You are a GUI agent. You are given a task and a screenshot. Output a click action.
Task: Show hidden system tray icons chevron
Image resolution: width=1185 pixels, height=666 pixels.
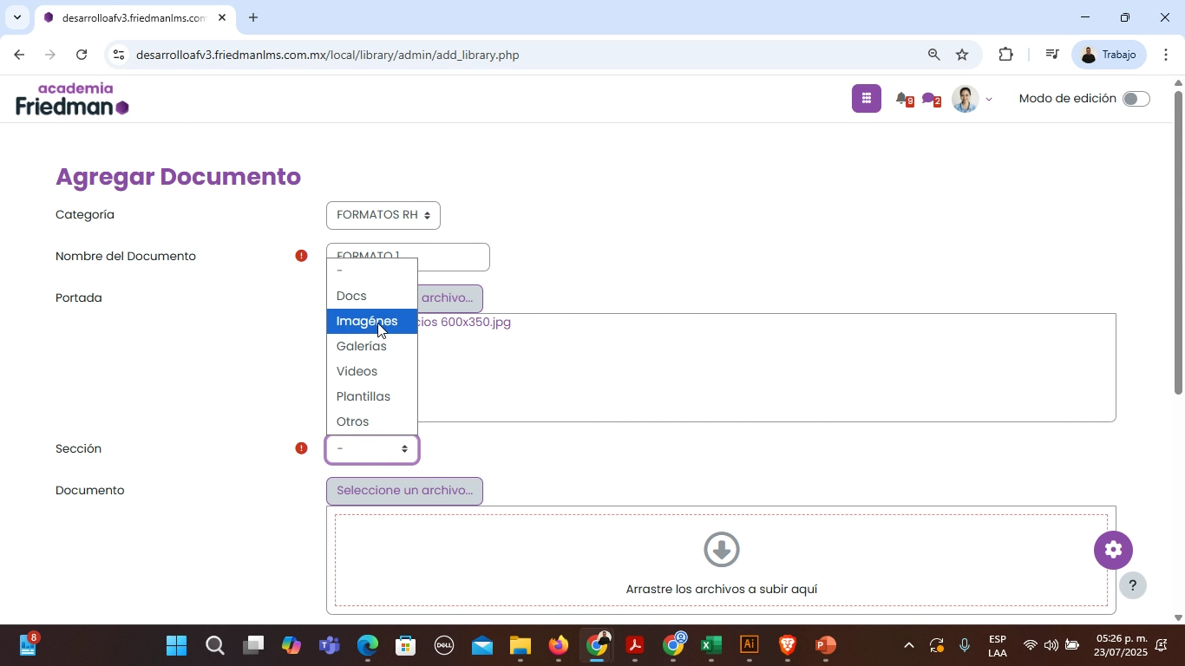[908, 645]
